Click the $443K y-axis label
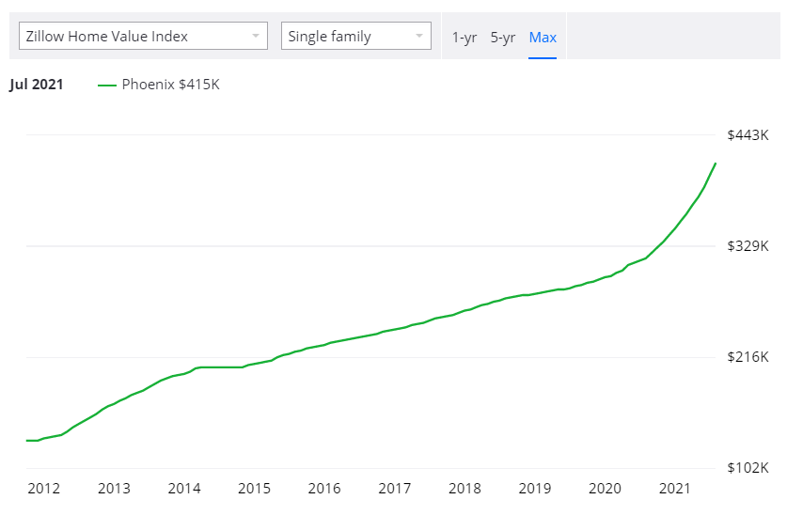The height and width of the screenshot is (515, 787). pyautogui.click(x=748, y=135)
